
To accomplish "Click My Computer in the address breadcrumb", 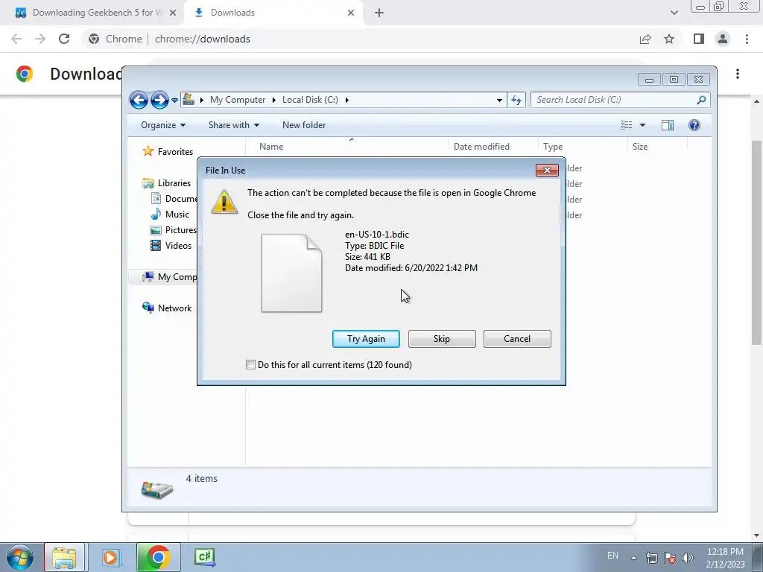I will pos(238,100).
